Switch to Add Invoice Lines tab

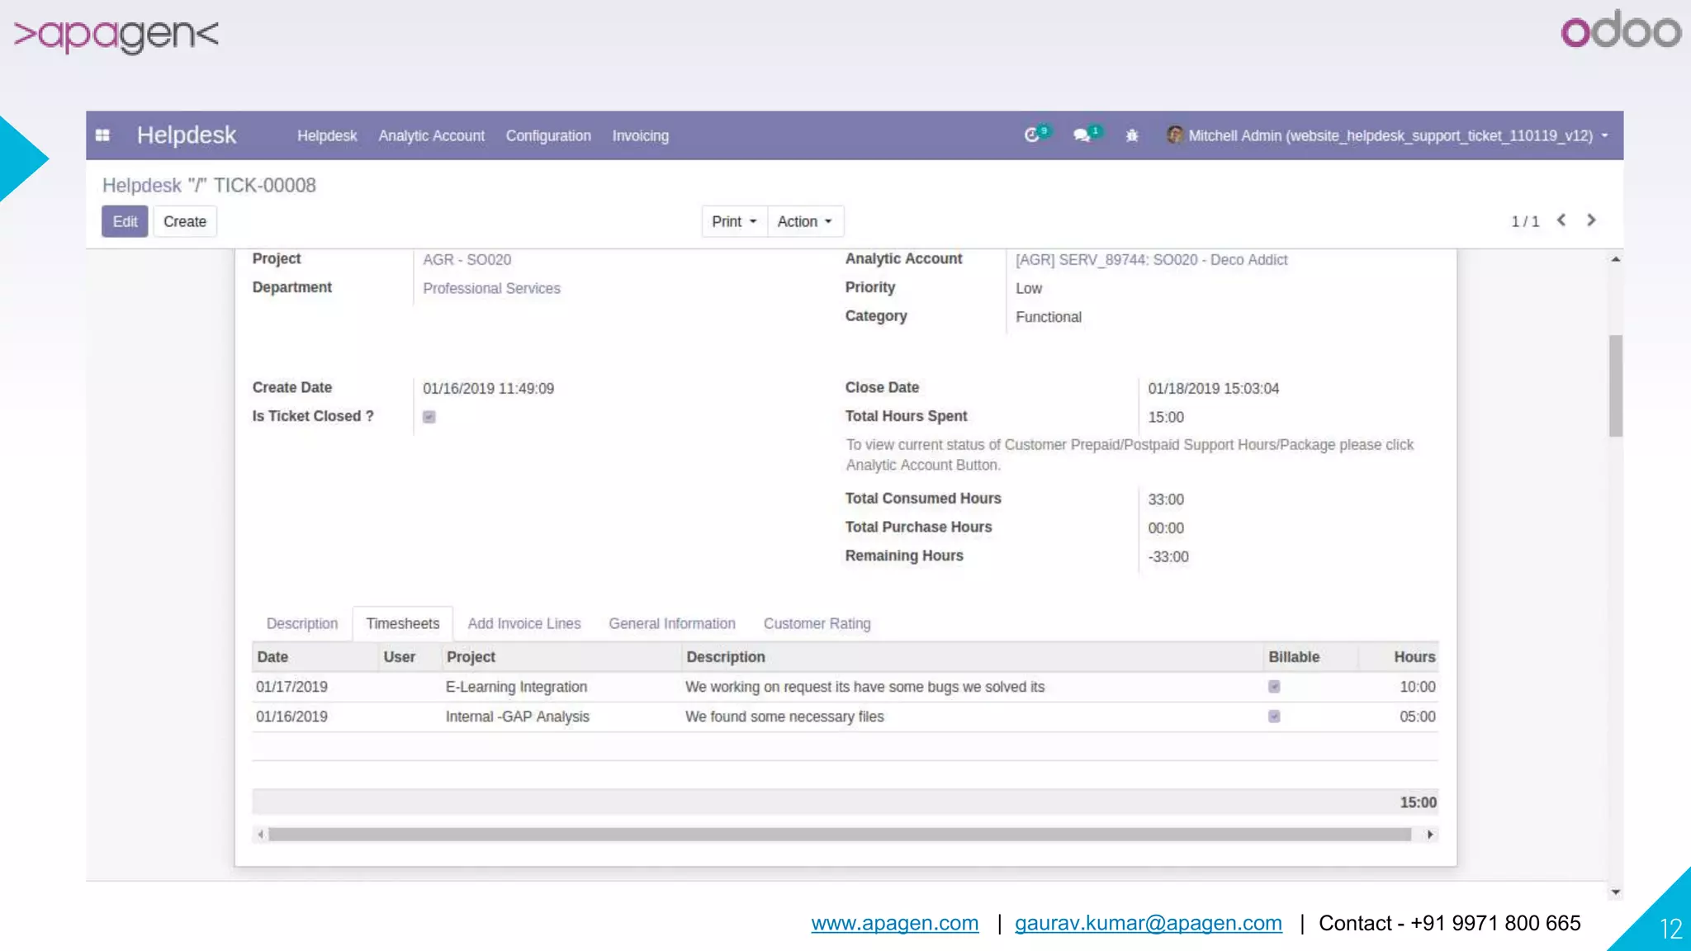524,624
